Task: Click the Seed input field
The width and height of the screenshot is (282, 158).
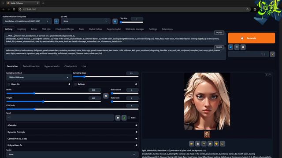Action: click(x=60, y=118)
